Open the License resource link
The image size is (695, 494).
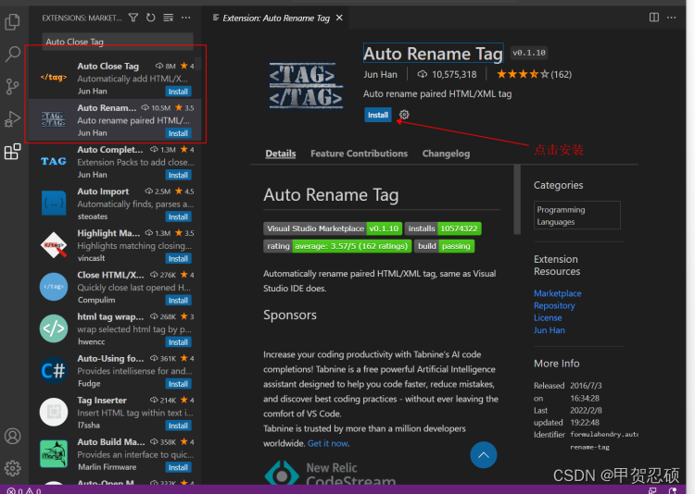[548, 318]
